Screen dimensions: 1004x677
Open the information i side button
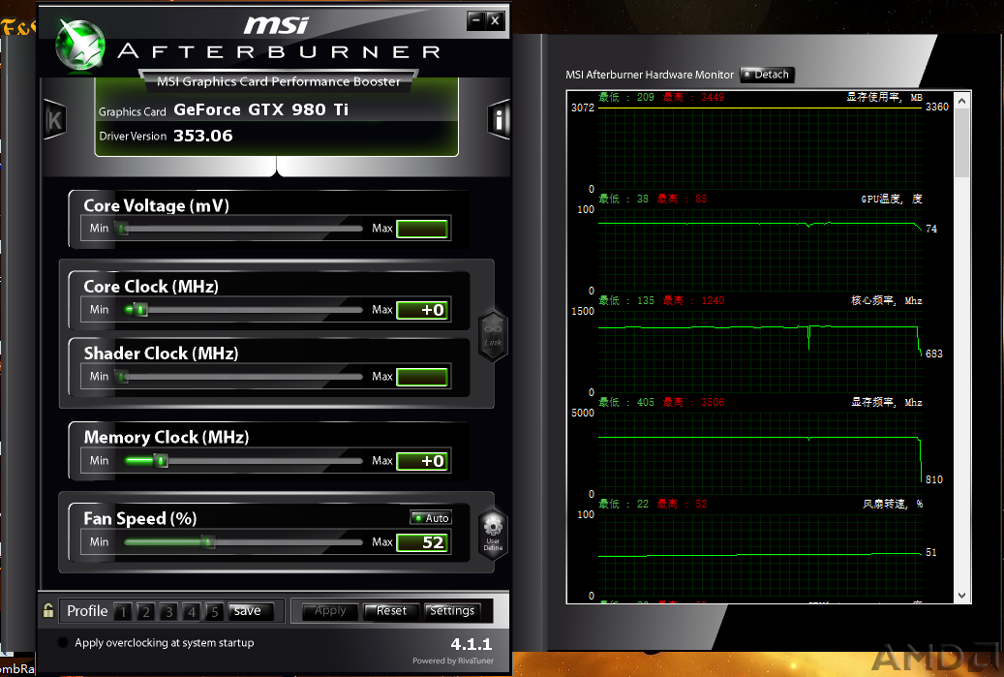[499, 119]
